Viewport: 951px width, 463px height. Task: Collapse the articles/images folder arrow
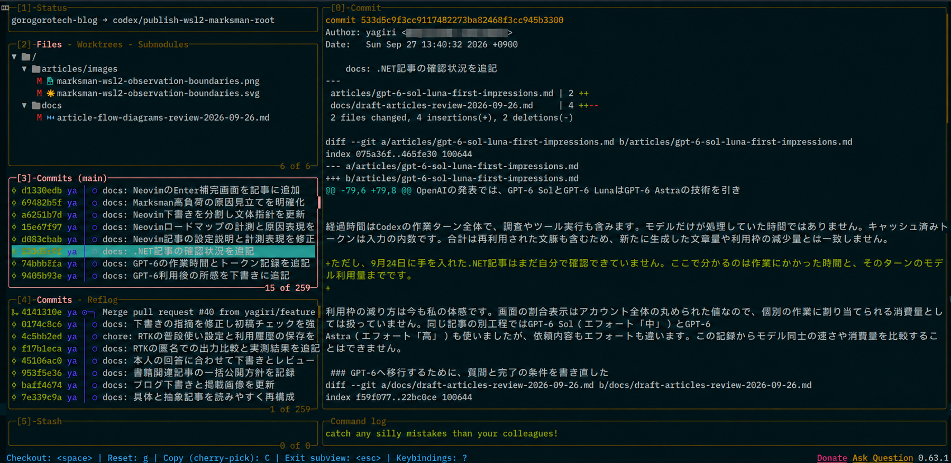tap(24, 69)
